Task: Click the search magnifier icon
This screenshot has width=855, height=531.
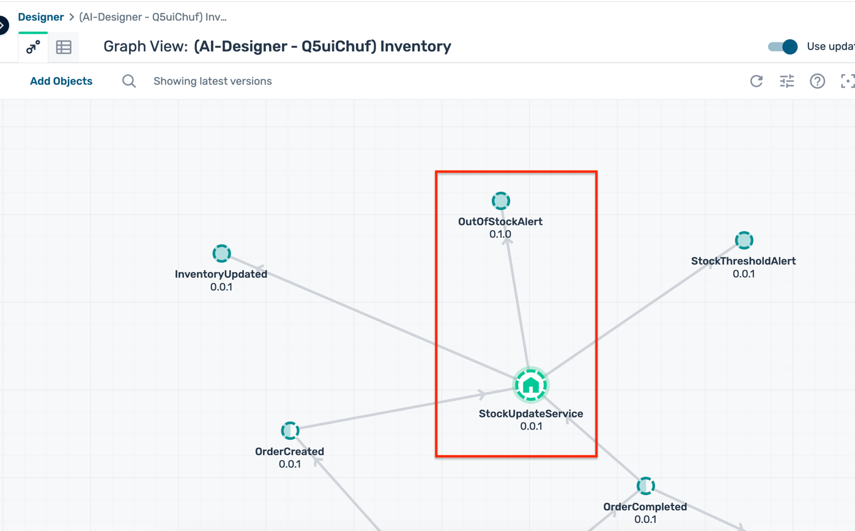Action: click(x=128, y=81)
